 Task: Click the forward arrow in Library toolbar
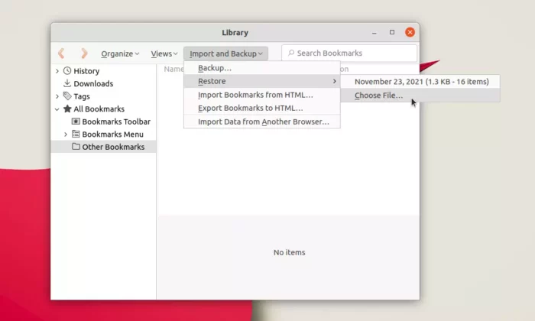tap(84, 53)
